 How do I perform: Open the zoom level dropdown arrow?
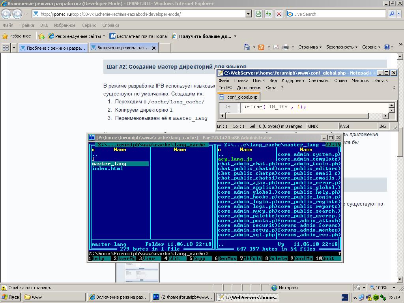(x=394, y=288)
